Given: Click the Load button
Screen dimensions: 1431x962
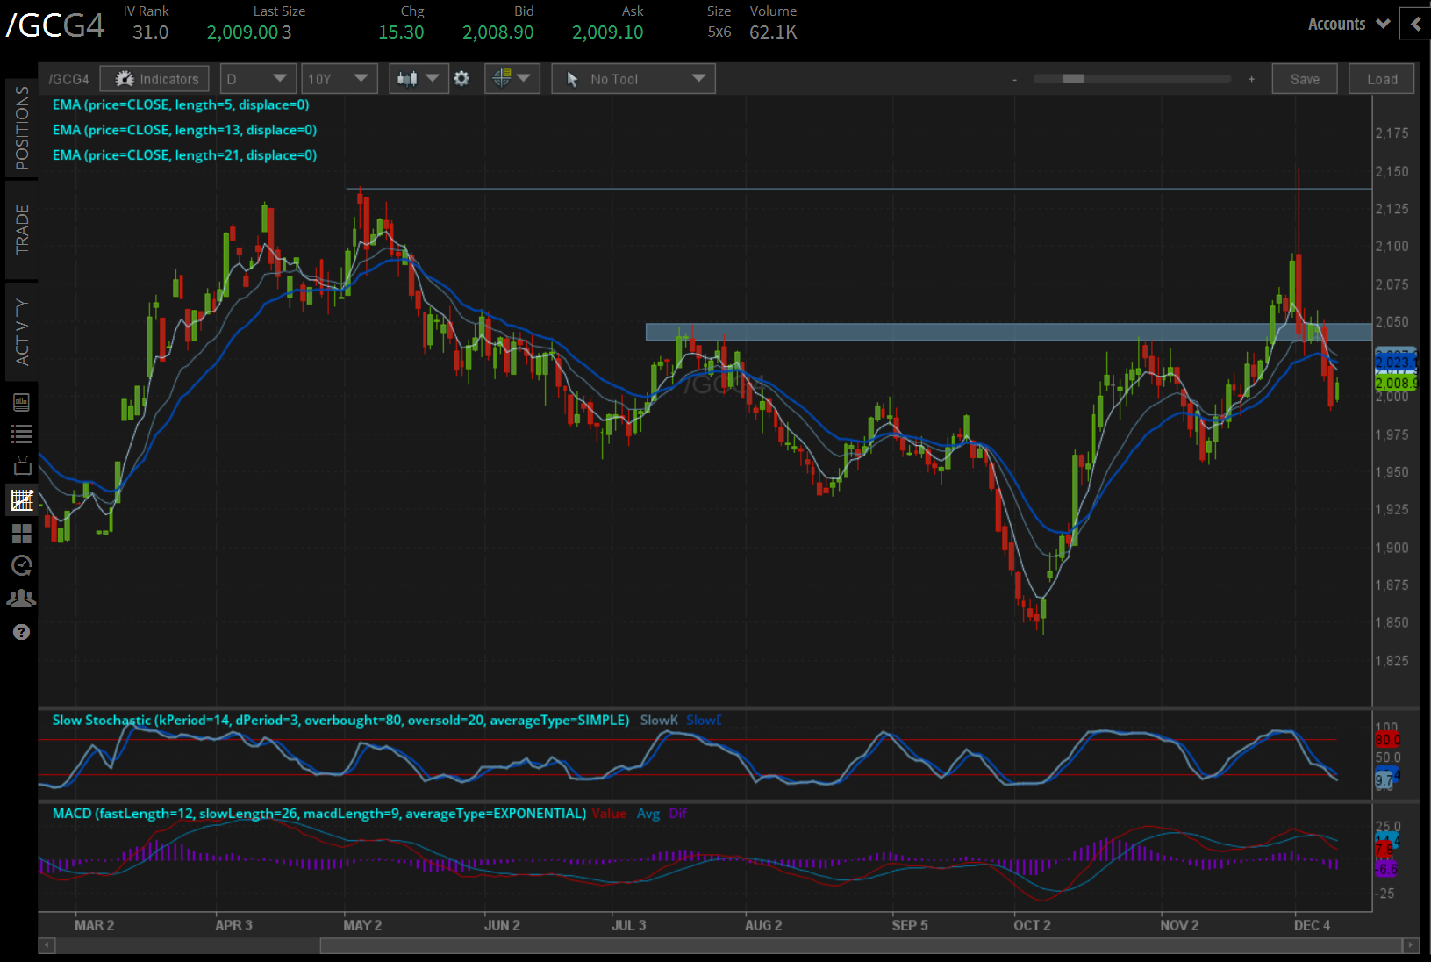Looking at the screenshot, I should click(1381, 78).
